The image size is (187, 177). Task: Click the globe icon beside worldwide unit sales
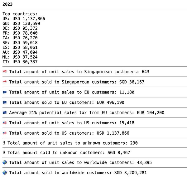(4, 162)
